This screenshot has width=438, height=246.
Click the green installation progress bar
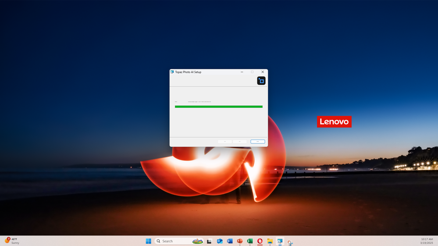pyautogui.click(x=219, y=107)
